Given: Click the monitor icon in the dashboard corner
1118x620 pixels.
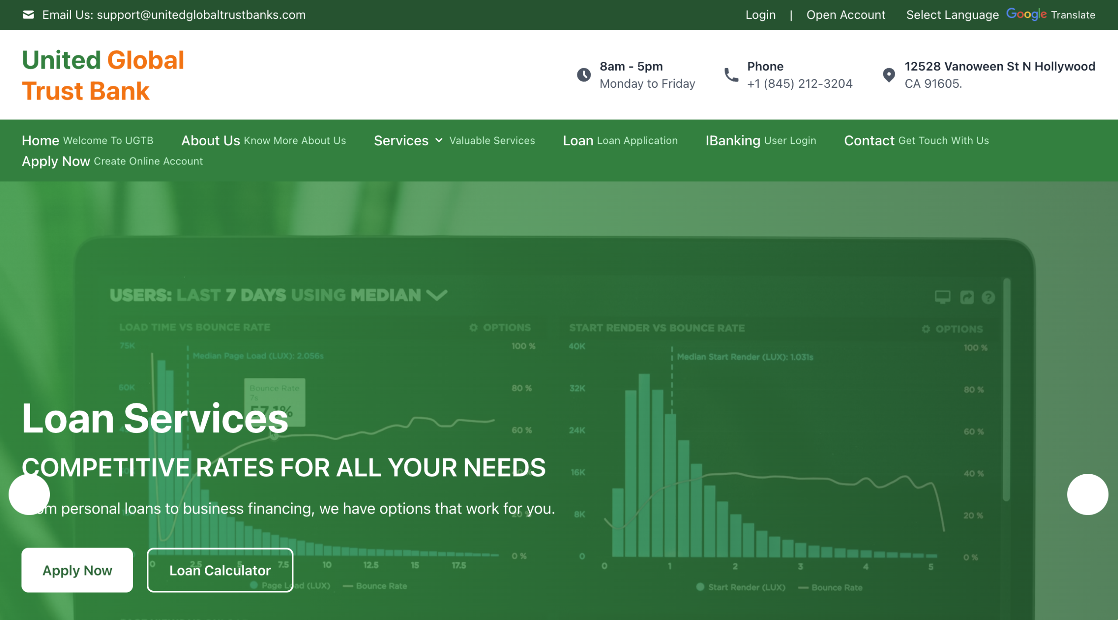Looking at the screenshot, I should (x=942, y=297).
